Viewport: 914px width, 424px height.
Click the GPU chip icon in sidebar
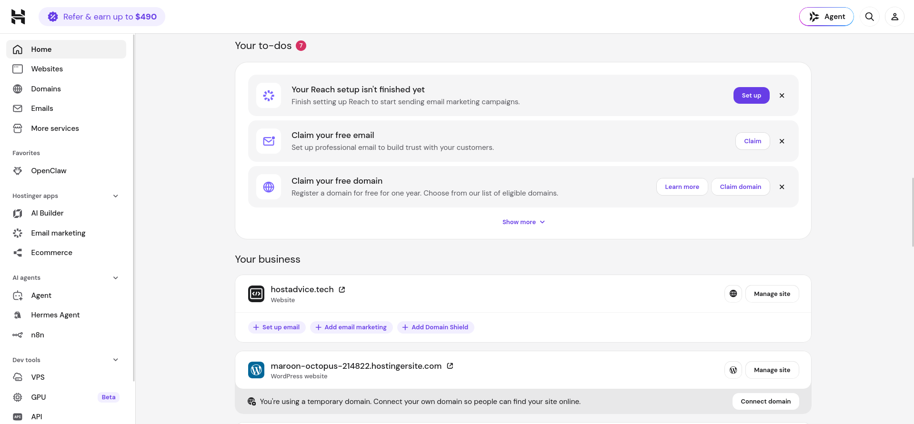(x=18, y=397)
